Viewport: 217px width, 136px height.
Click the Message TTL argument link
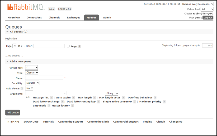click(x=41, y=98)
